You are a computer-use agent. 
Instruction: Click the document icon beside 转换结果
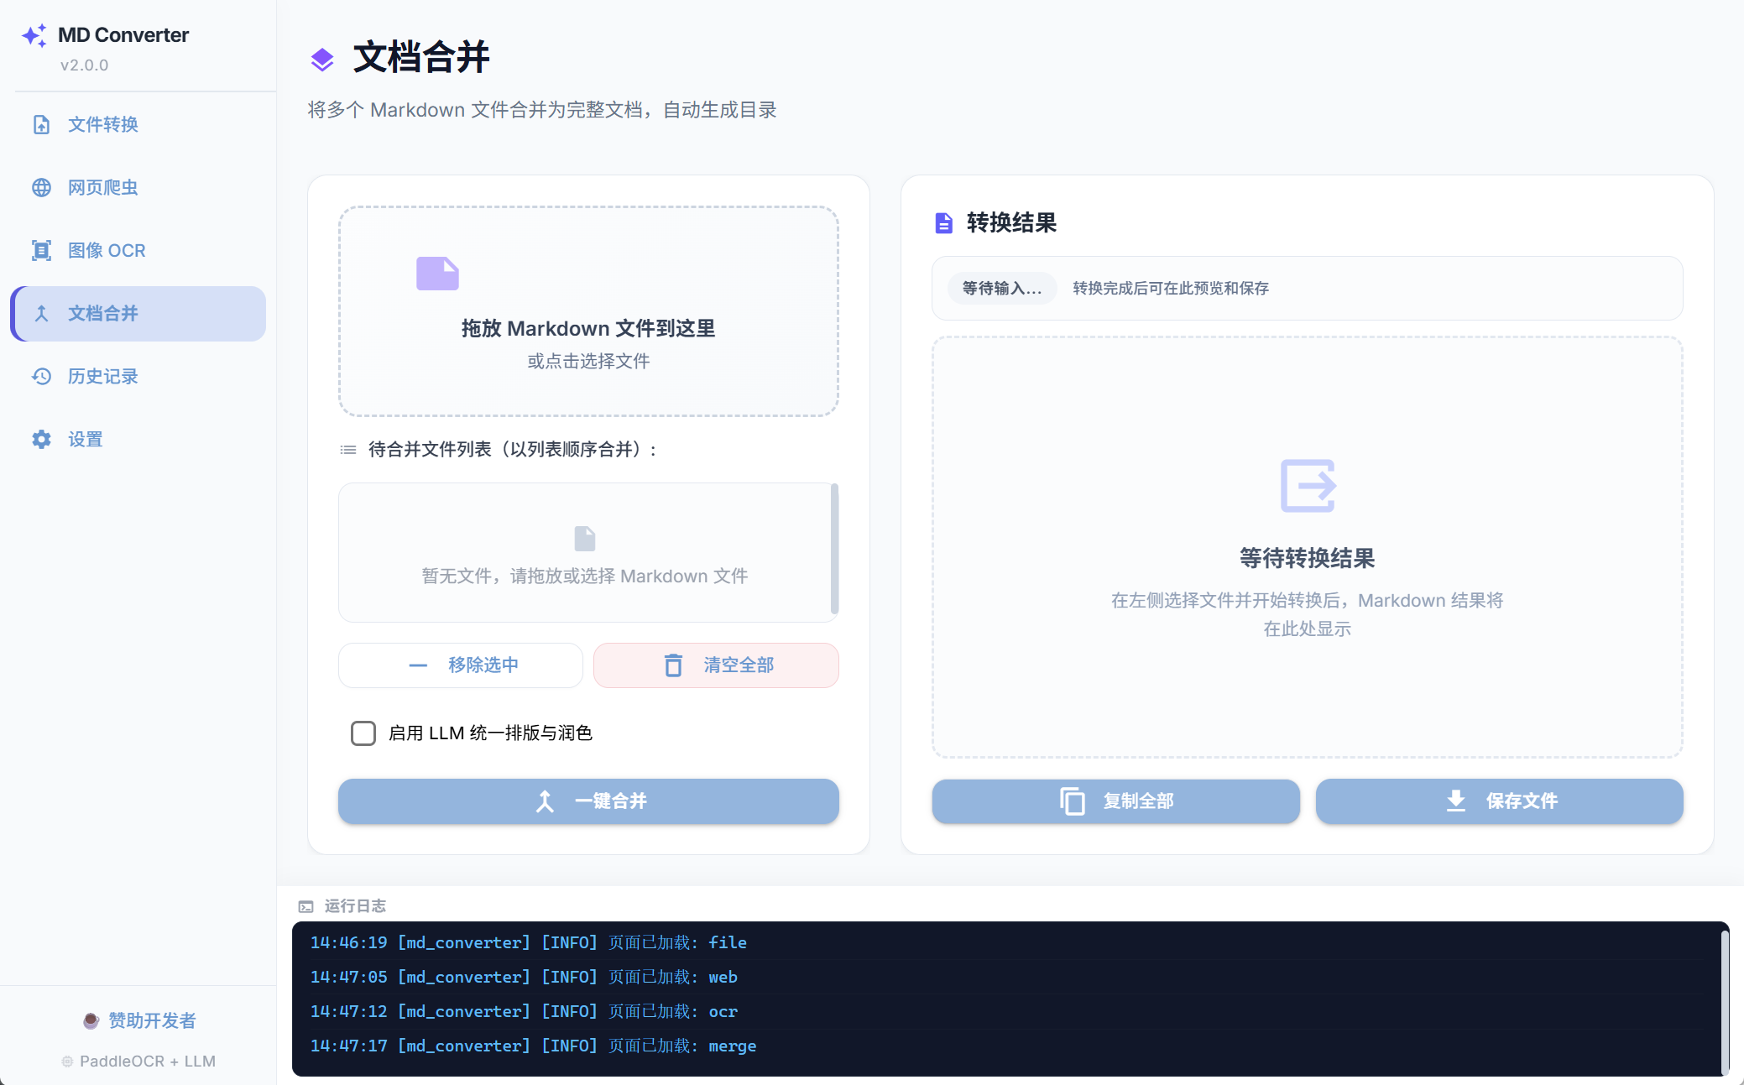[x=942, y=223]
